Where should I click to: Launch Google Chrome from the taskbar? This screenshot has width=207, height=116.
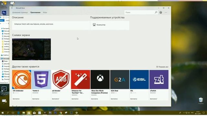click(61, 113)
